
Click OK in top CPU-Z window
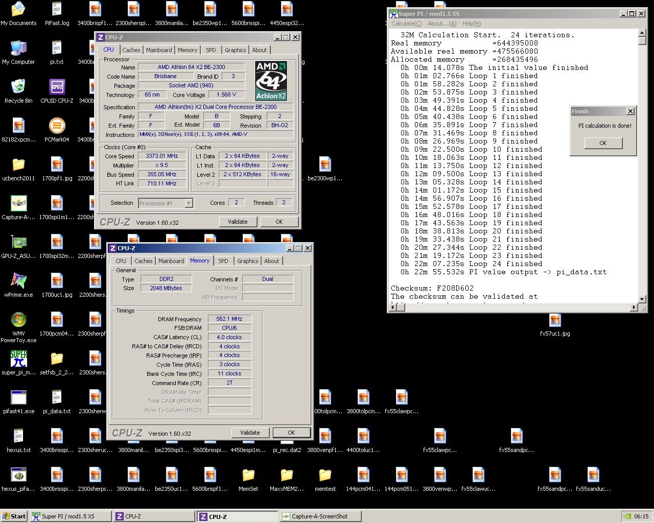(279, 222)
